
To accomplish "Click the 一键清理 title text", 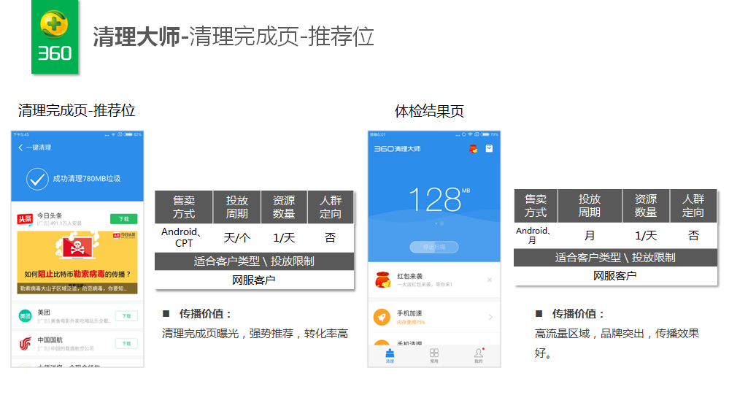I will click(x=39, y=147).
